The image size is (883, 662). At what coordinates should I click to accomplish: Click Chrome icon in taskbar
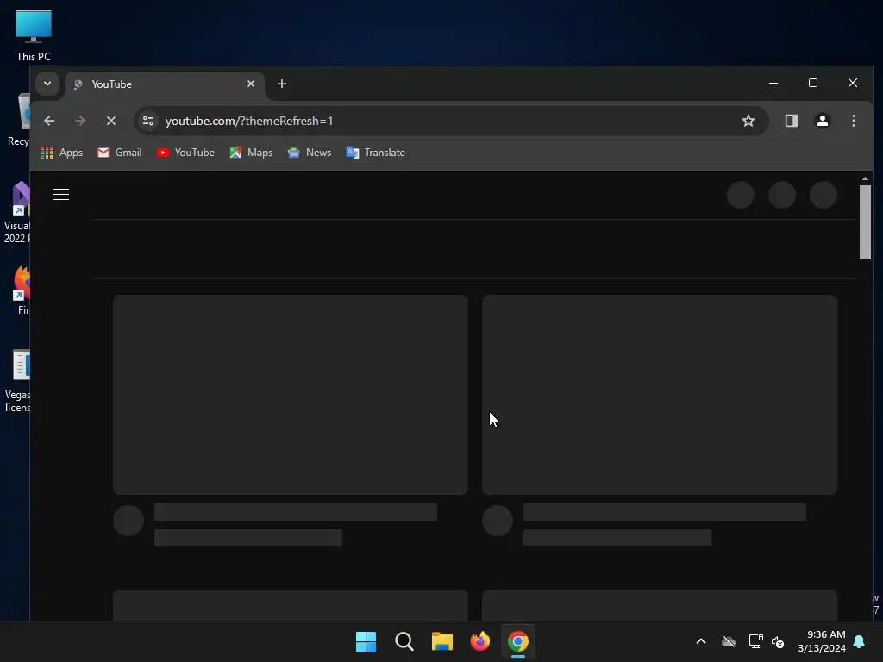click(x=518, y=641)
